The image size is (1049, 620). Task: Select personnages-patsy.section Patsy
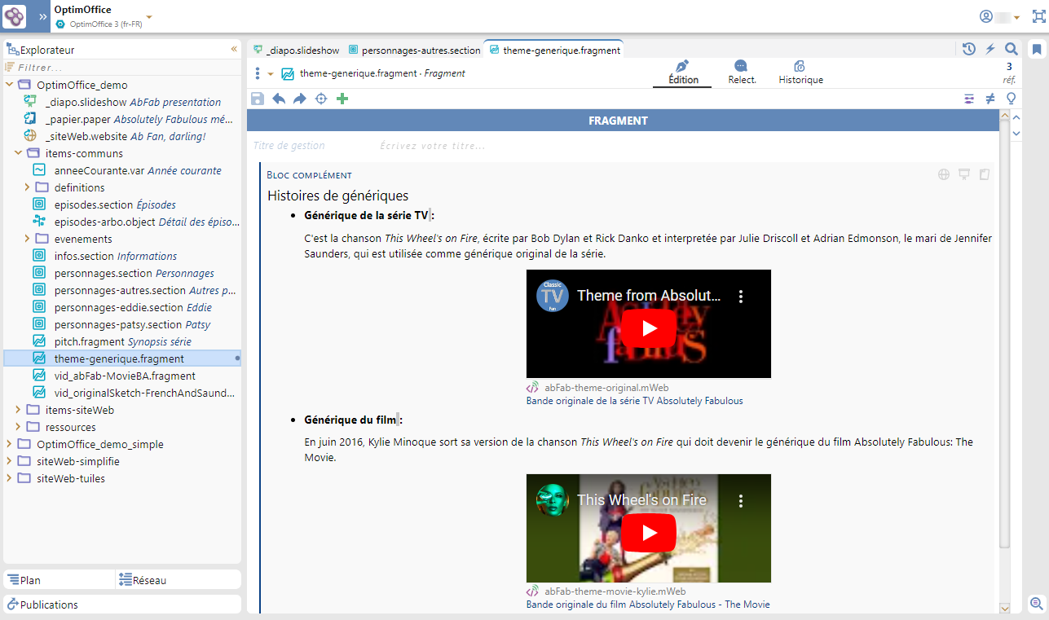point(121,324)
